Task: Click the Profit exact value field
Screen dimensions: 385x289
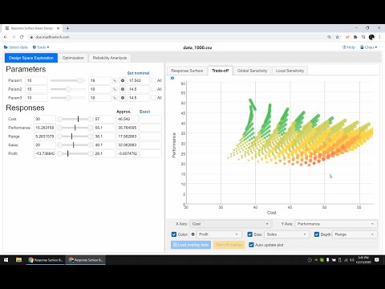Action: (151, 153)
